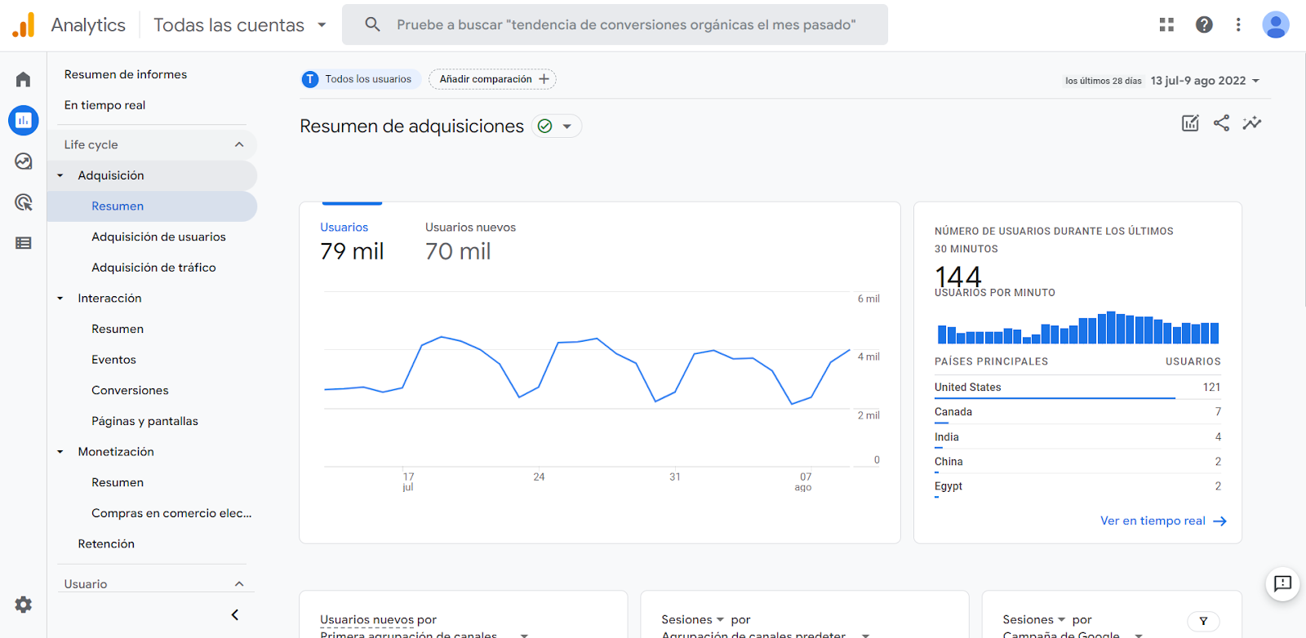Screen dimensions: 1306x638
Task: Open the feedback chat icon
Action: click(x=1282, y=583)
